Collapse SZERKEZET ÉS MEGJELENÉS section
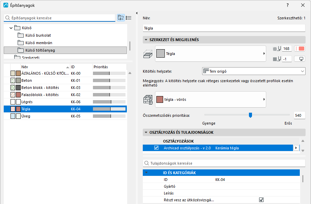 [146, 40]
